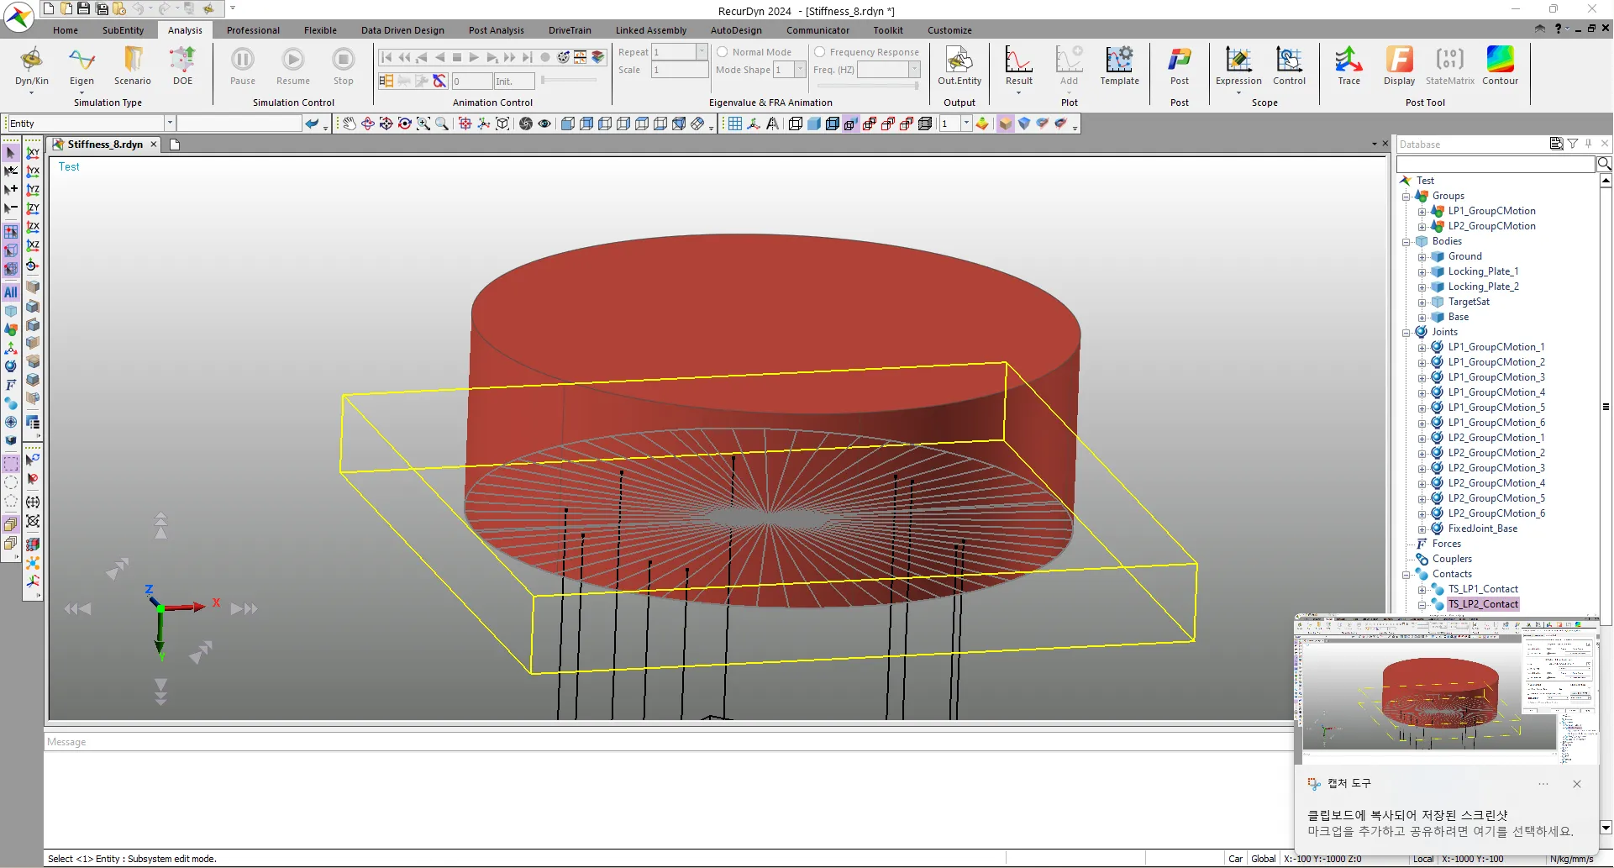Click the animation frame slider
The image size is (1614, 868).
pos(569,81)
